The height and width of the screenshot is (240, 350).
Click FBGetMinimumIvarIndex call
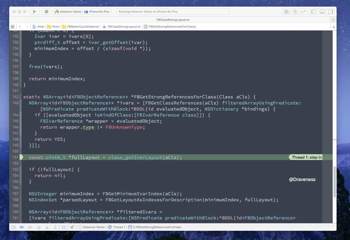point(132,194)
